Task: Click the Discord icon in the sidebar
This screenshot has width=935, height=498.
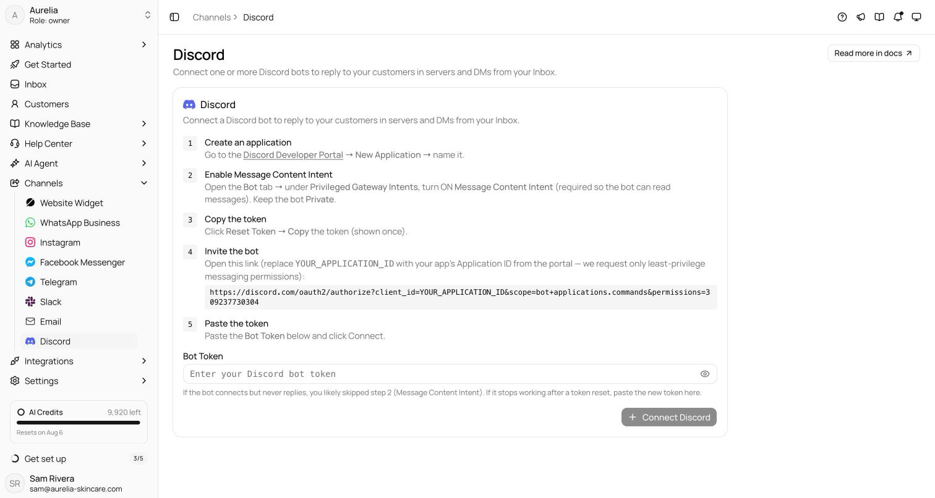Action: [30, 341]
